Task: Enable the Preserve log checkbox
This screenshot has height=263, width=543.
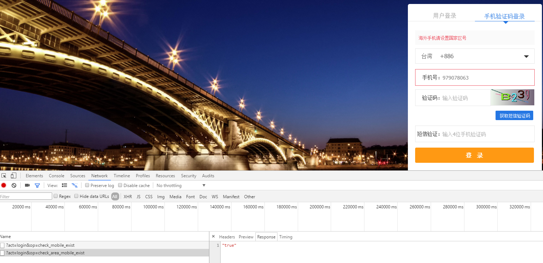Action: coord(87,186)
